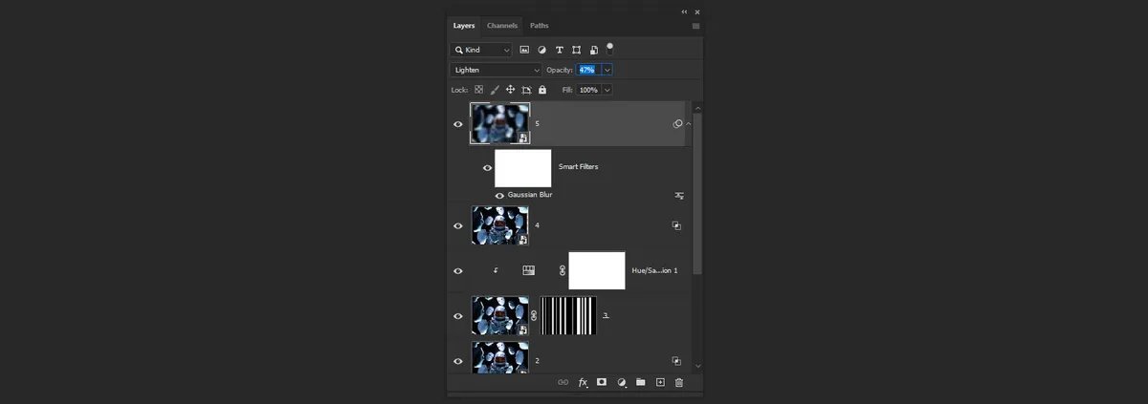Hide layer 5

click(458, 124)
